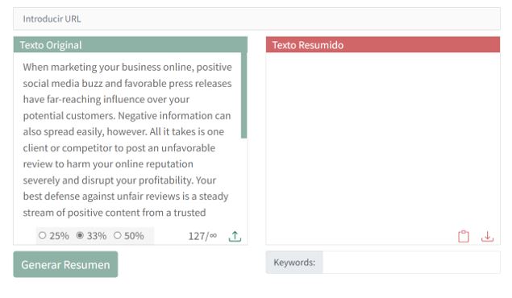Click the Generar Resumen button

pyautogui.click(x=65, y=264)
